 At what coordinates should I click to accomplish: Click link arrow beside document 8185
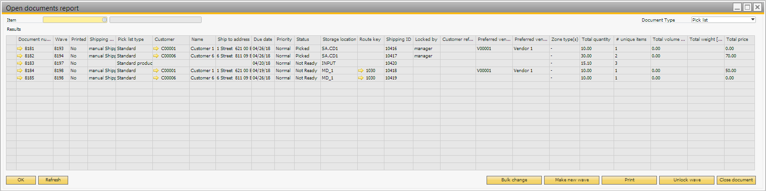tap(20, 78)
